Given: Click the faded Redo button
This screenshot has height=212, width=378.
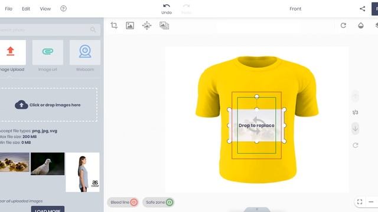Looking at the screenshot, I should coord(187,9).
